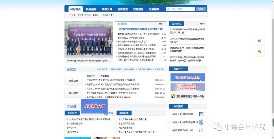Image resolution: width=274 pixels, height=139 pixels.
Task: Open the 初级继续教育 item
Action: tap(73, 132)
